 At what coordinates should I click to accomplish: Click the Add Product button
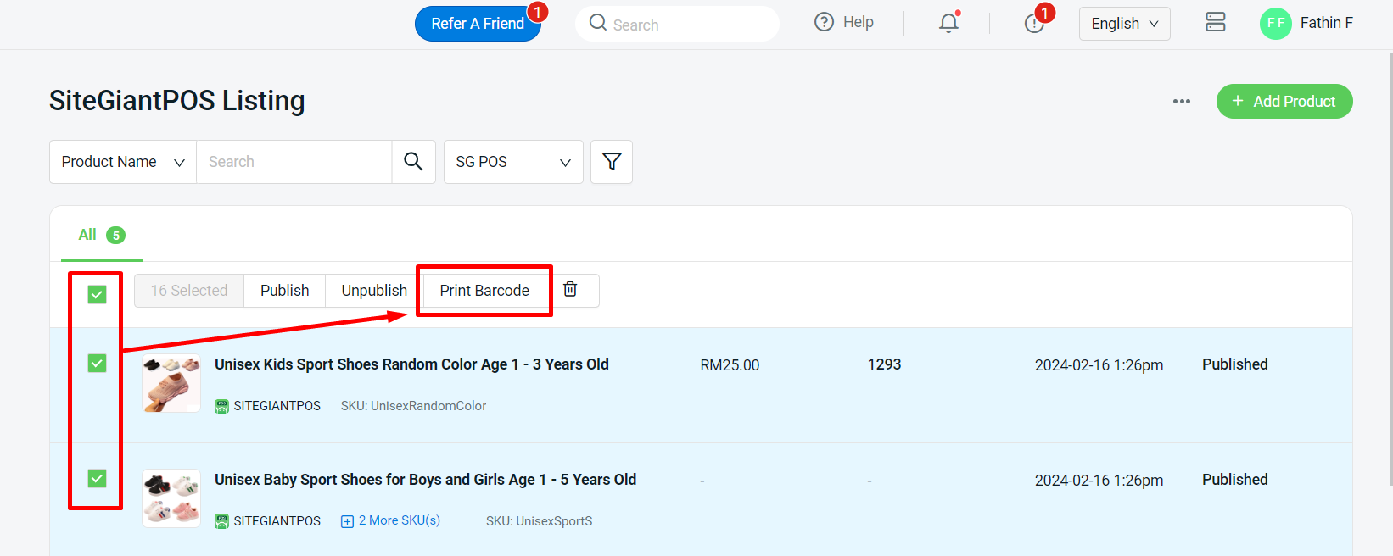coord(1284,102)
